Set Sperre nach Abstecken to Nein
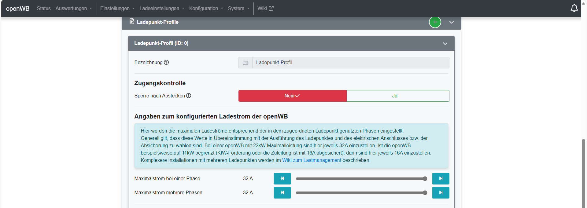The width and height of the screenshot is (587, 208). (292, 96)
